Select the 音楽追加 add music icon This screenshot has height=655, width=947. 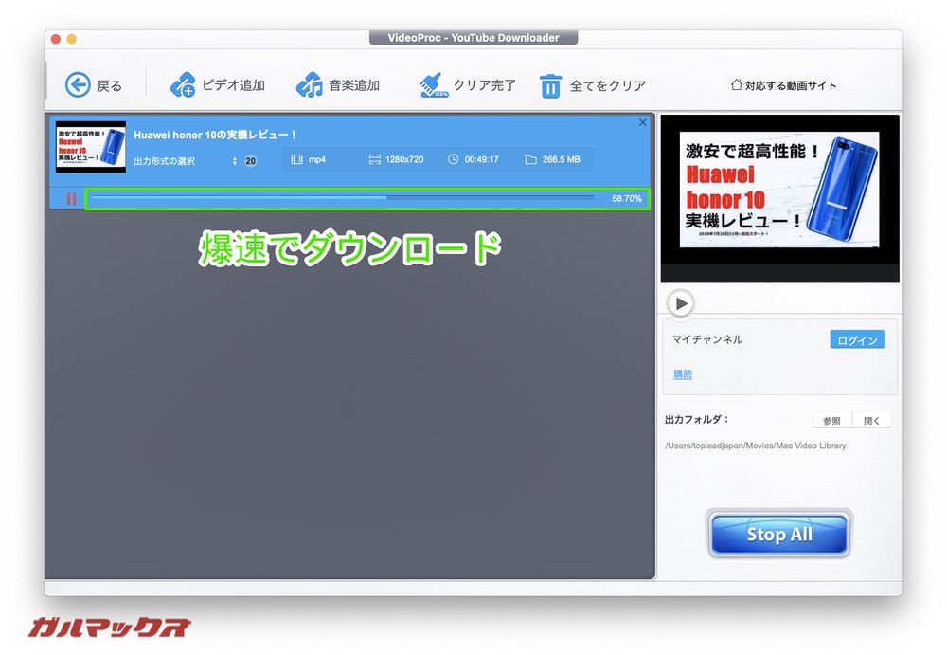[x=310, y=84]
